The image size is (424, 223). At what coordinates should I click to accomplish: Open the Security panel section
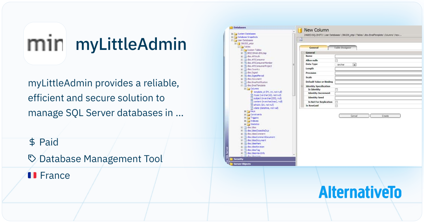click(x=263, y=159)
